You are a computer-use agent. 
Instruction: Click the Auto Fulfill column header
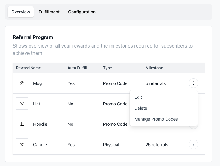point(77,68)
